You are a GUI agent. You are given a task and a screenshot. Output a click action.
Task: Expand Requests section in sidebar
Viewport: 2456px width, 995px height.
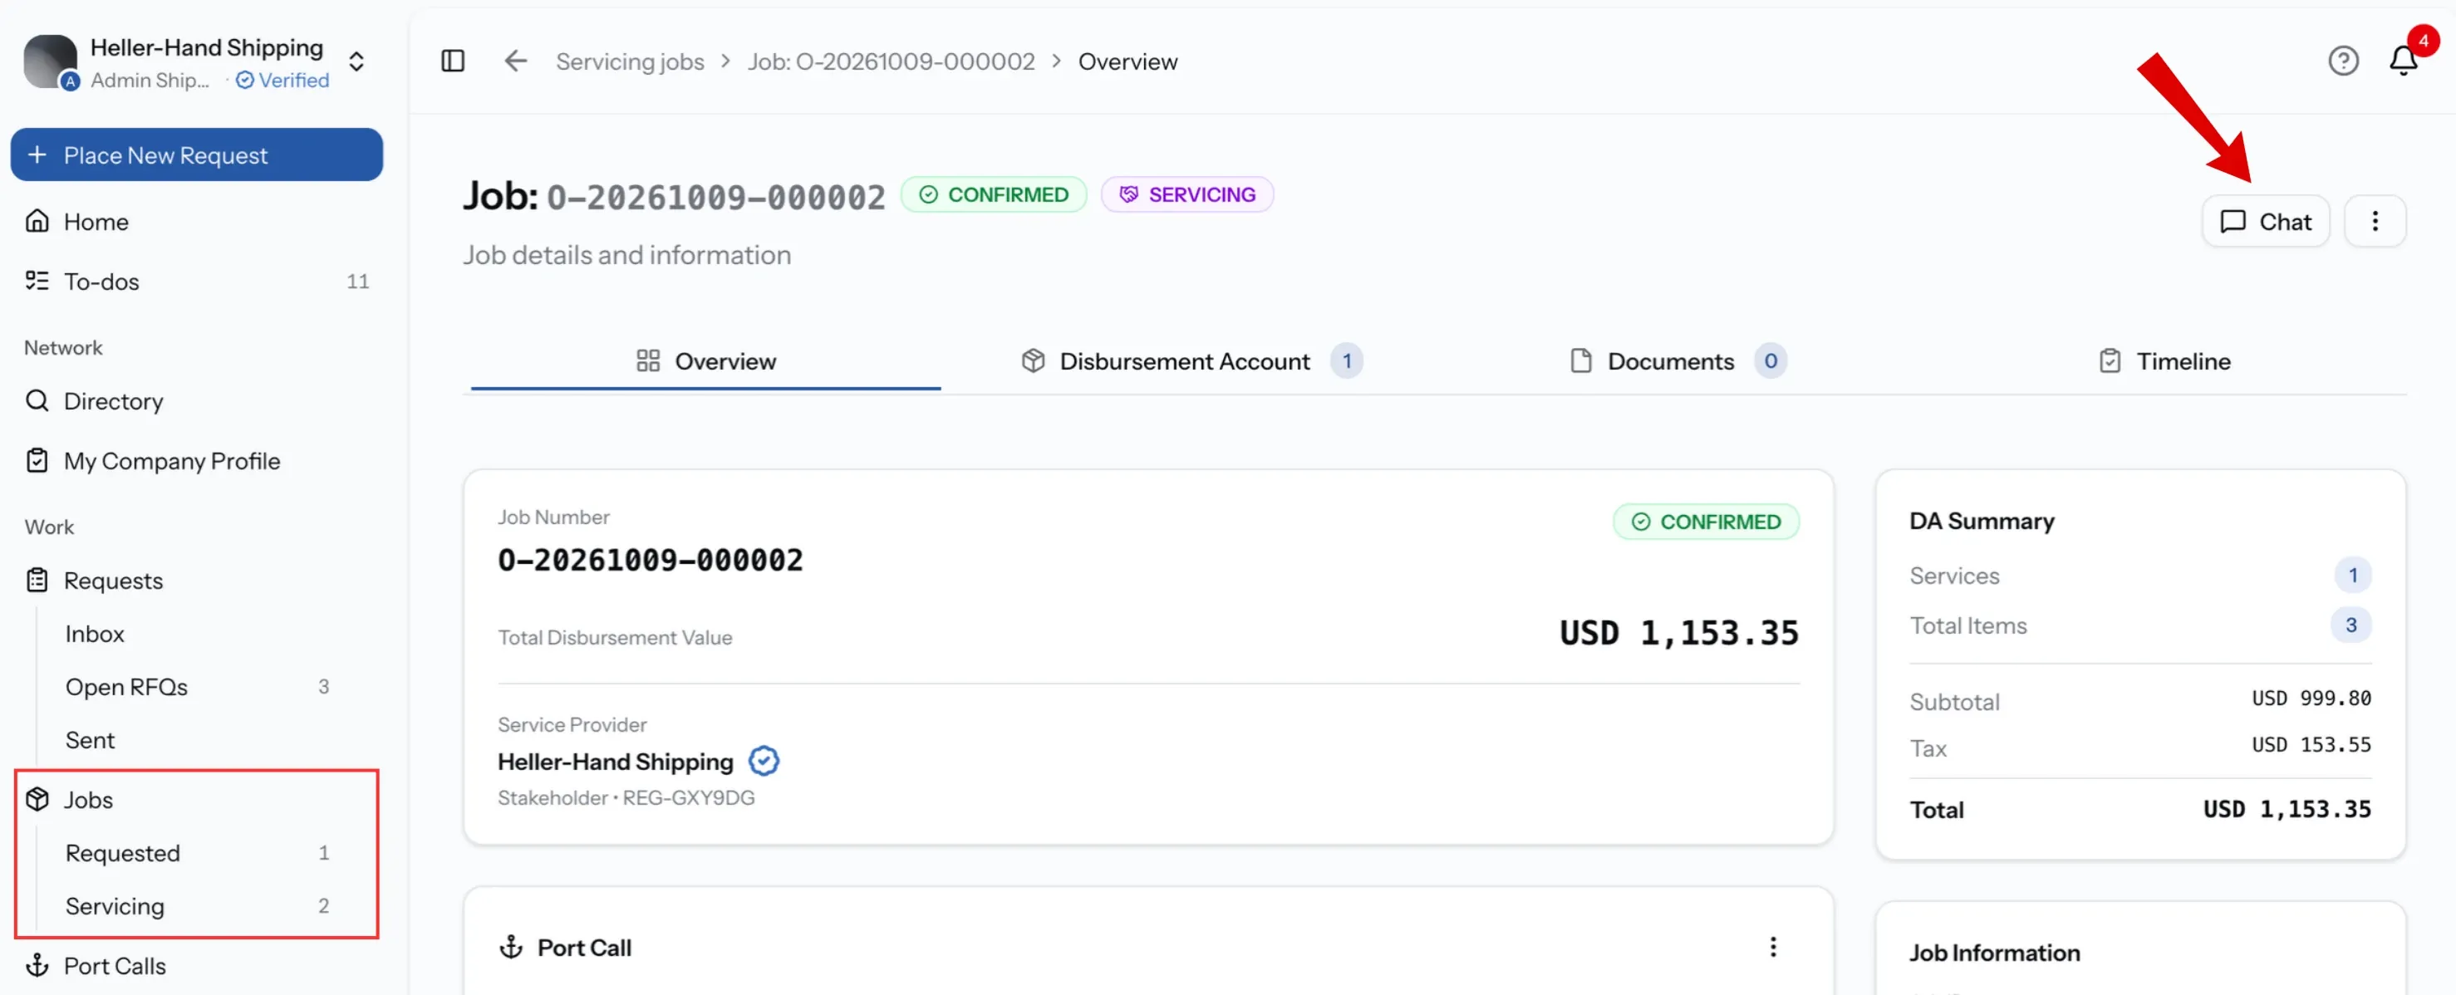196,581
